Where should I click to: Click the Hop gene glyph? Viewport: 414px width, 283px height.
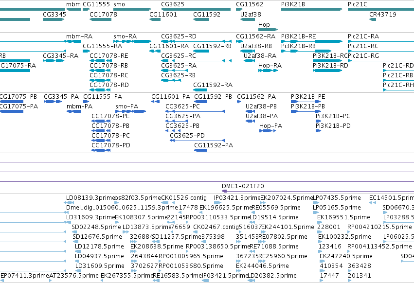pos(268,30)
